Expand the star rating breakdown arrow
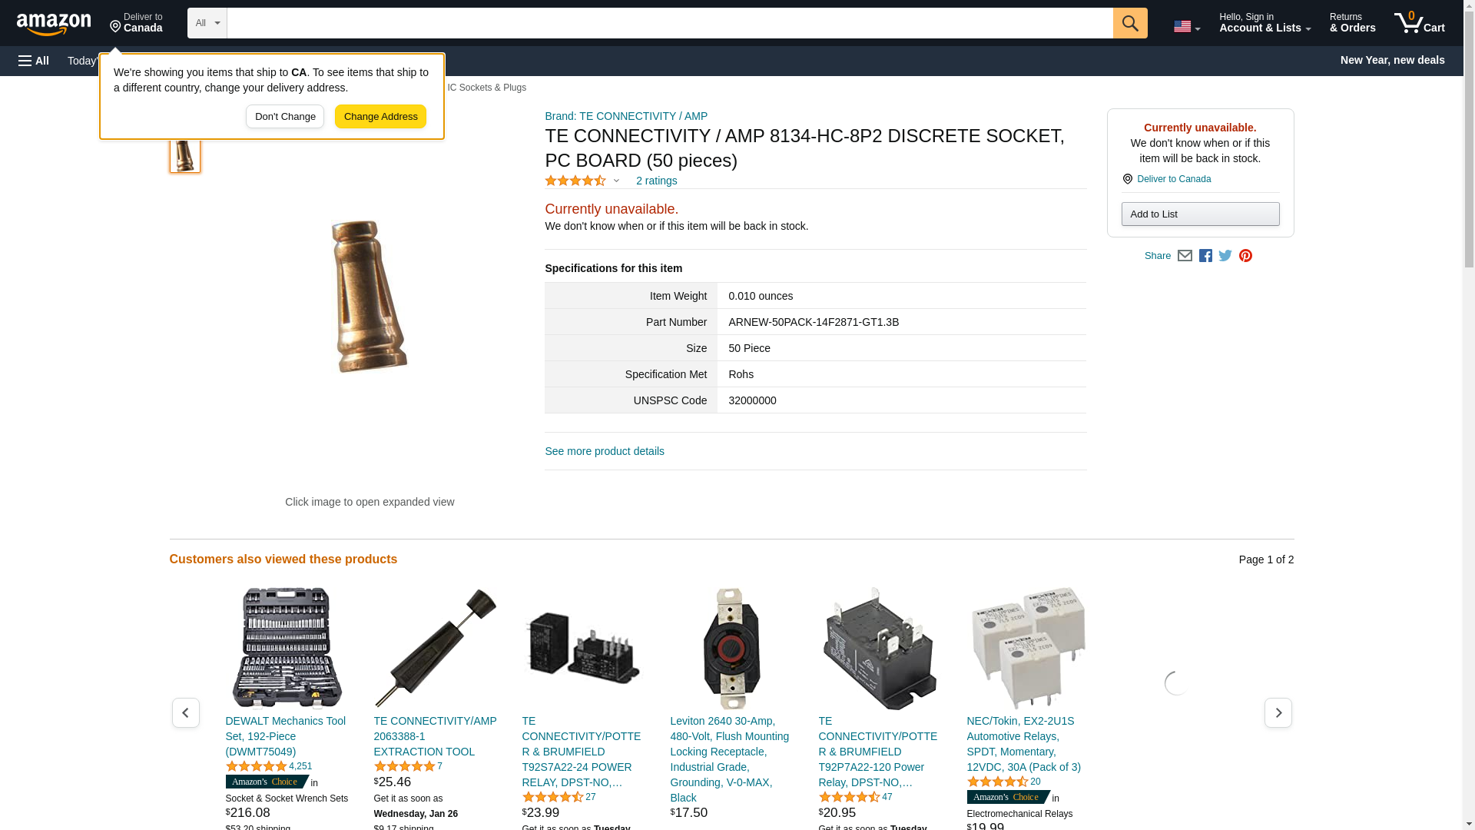 616,181
